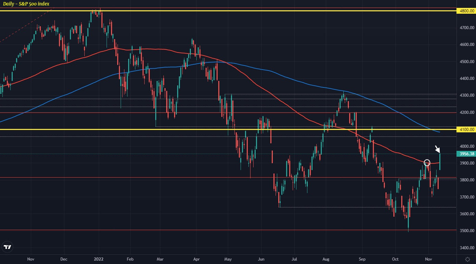This screenshot has width=476, height=264.
Task: Select the white arrow annotation near latest candle
Action: [438, 149]
